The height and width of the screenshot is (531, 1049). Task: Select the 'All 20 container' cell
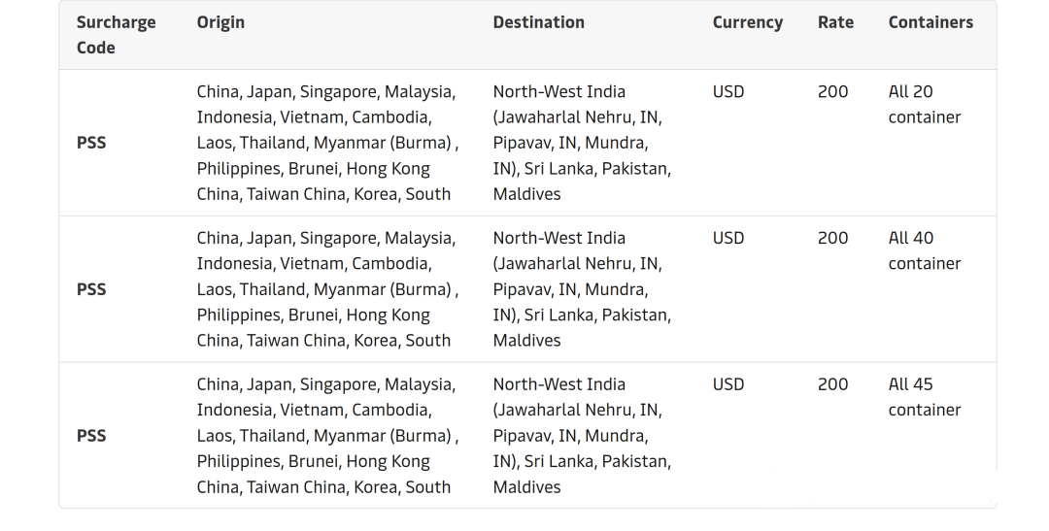point(924,105)
